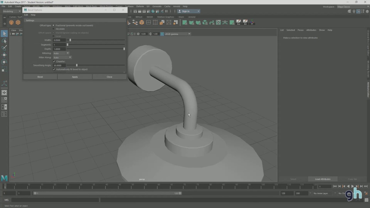The height and width of the screenshot is (208, 370).
Task: Click the Apply button in Bevel Options
Action: 75,77
